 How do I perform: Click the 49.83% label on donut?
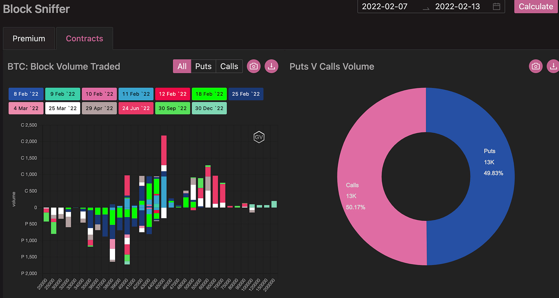pos(493,173)
